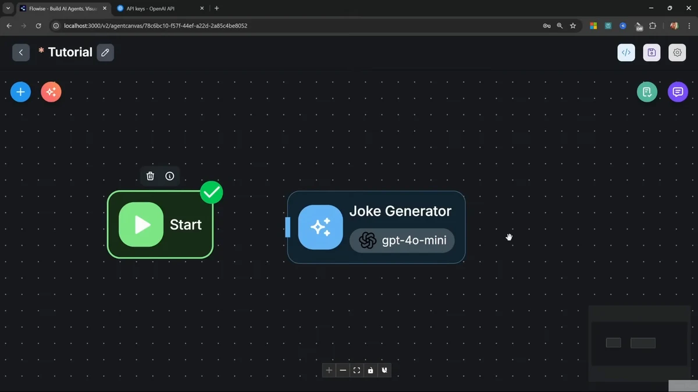Open the agentflow settings gear icon

[677, 52]
